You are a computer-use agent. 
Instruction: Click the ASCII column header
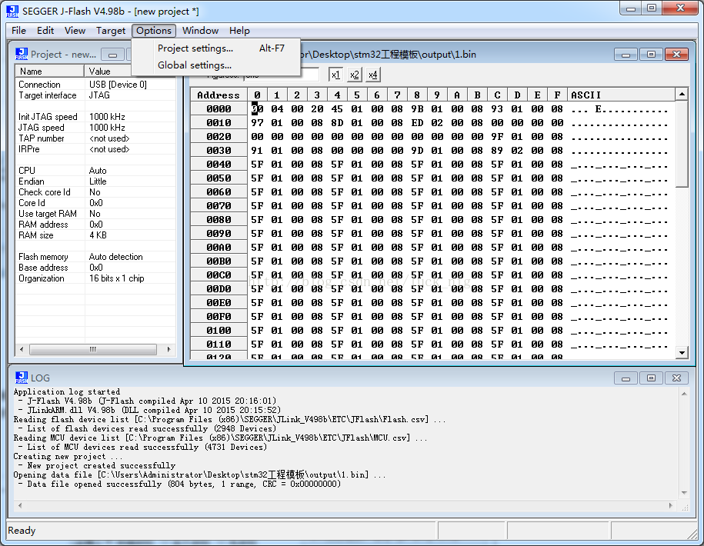[x=622, y=95]
